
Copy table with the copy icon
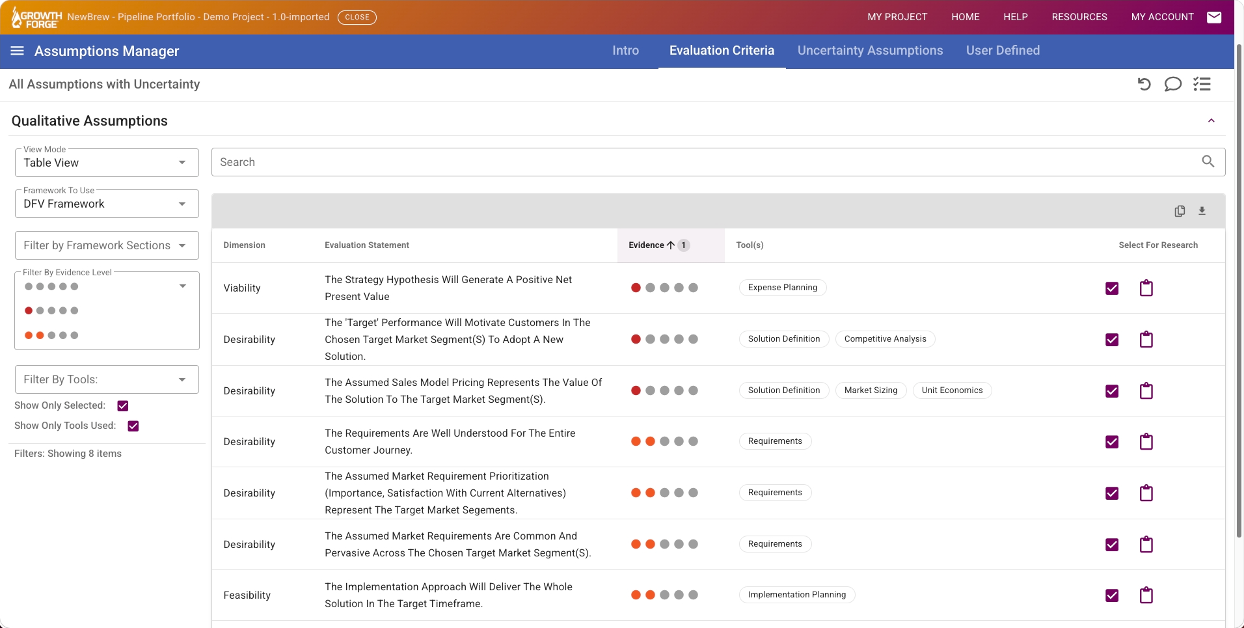pos(1180,211)
